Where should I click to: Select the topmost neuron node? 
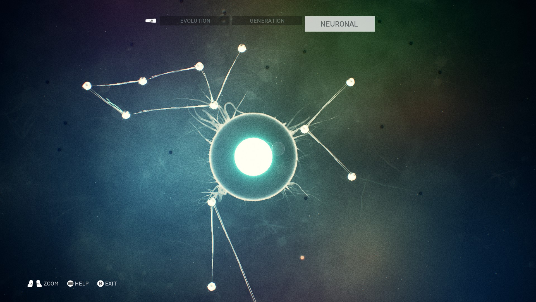pyautogui.click(x=242, y=48)
